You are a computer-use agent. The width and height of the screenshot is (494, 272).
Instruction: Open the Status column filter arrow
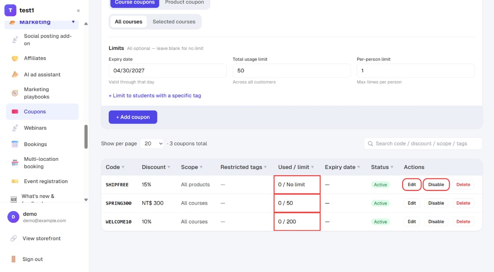pyautogui.click(x=392, y=167)
